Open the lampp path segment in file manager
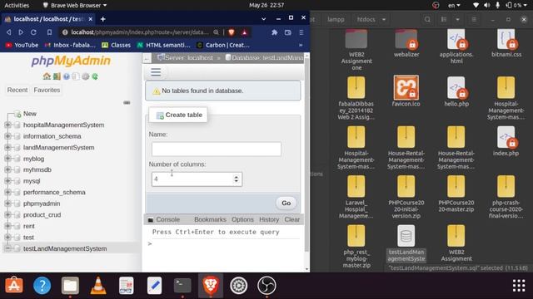Image resolution: width=533 pixels, height=299 pixels. pyautogui.click(x=336, y=20)
